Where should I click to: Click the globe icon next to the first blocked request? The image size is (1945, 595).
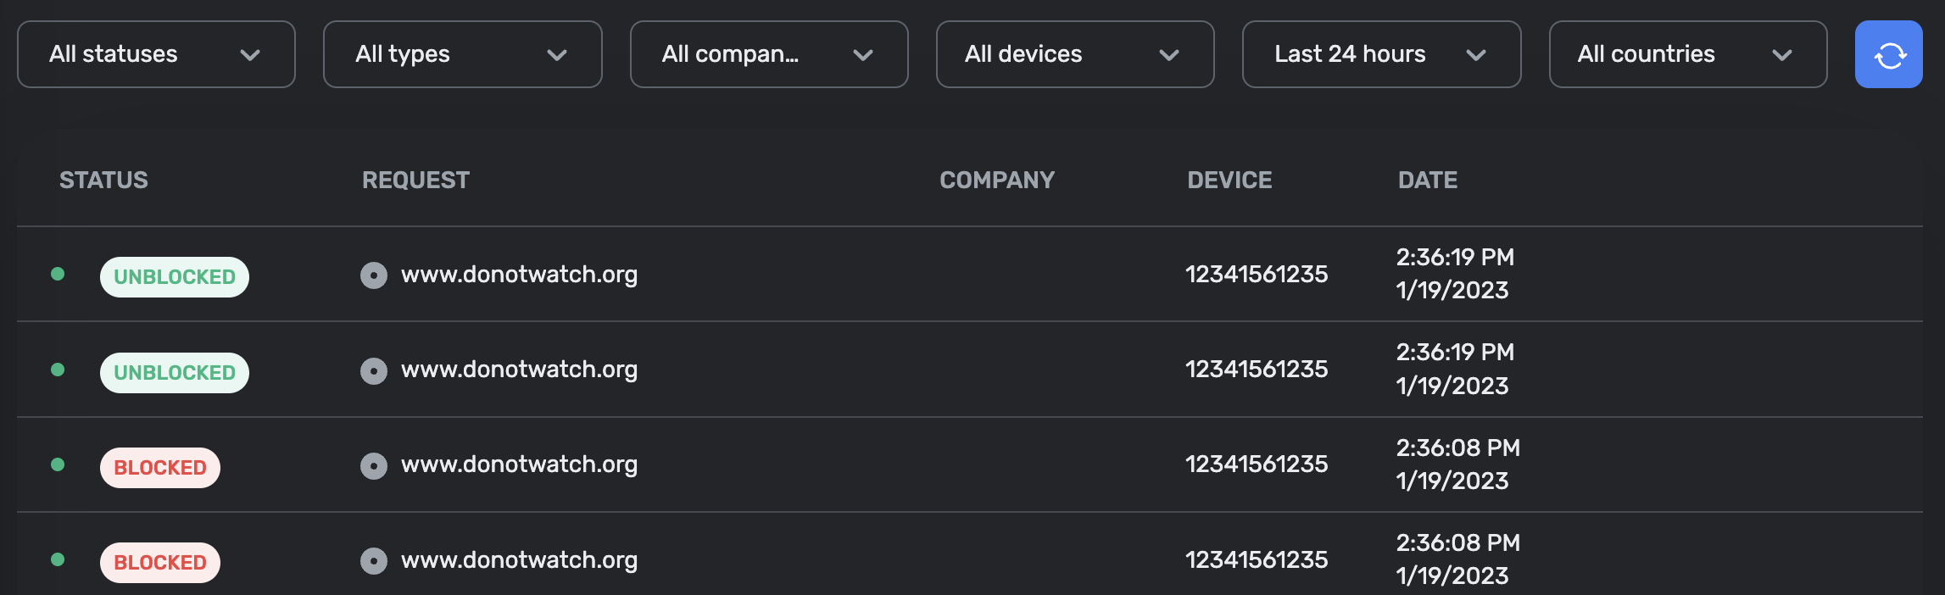pyautogui.click(x=374, y=464)
